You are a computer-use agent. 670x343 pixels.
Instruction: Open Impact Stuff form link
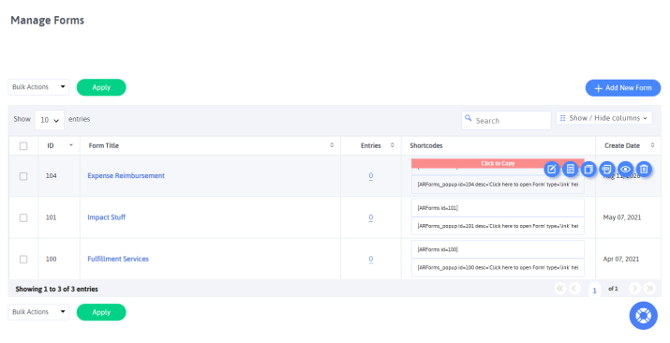(107, 217)
